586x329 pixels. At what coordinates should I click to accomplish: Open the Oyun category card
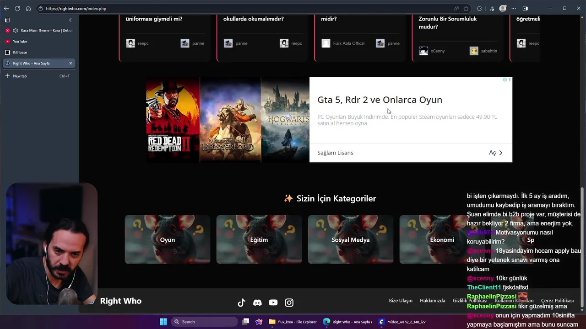(x=168, y=239)
